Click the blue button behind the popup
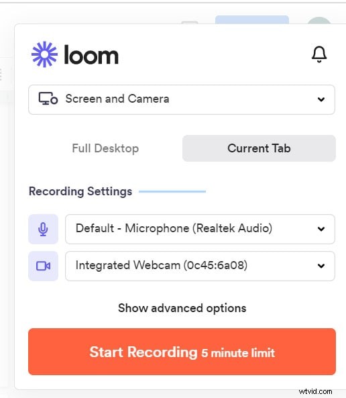The width and height of the screenshot is (346, 398). pyautogui.click(x=252, y=19)
